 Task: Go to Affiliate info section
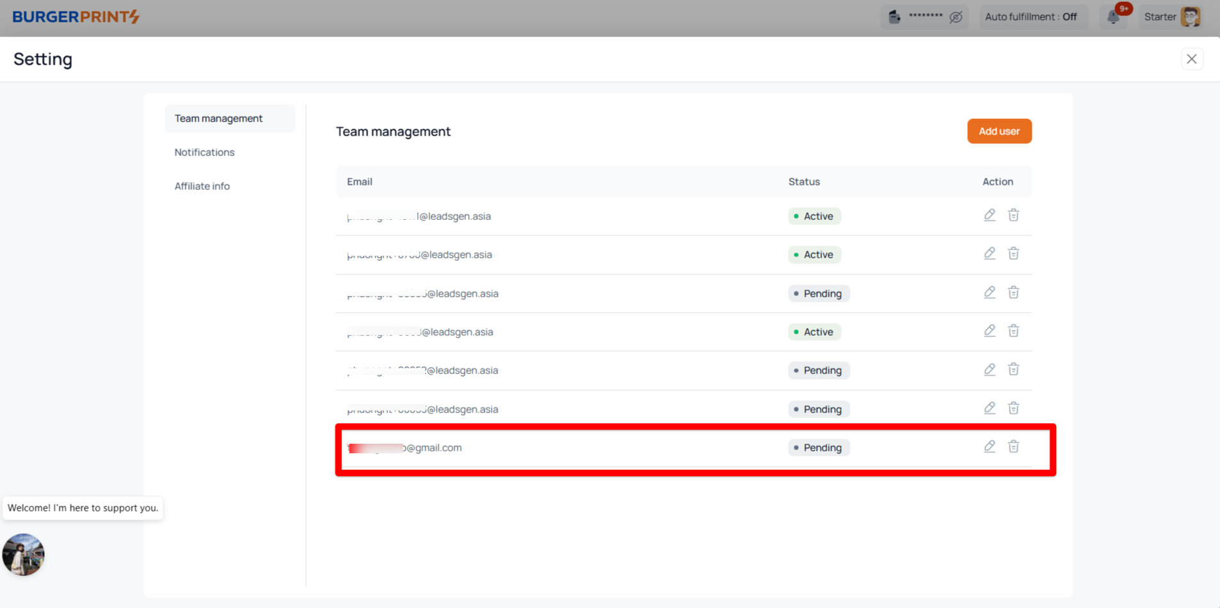point(202,186)
